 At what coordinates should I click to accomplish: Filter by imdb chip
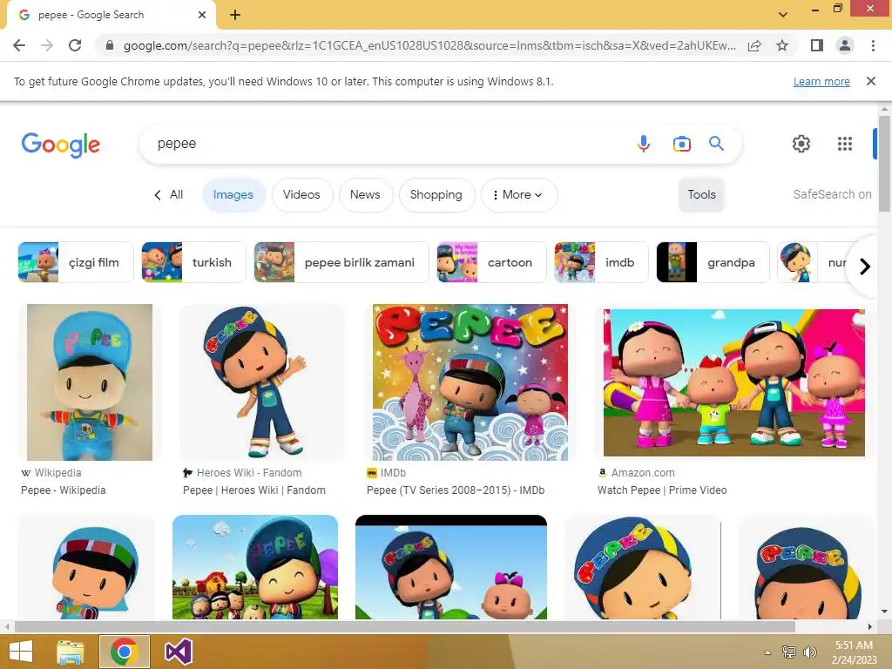pyautogui.click(x=601, y=262)
